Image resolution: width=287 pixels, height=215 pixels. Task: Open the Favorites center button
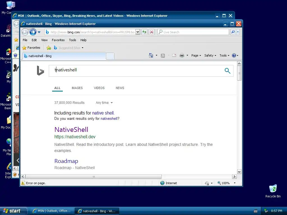pyautogui.click(x=31, y=48)
